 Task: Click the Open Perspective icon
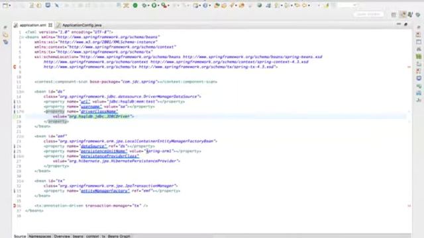tap(394, 15)
